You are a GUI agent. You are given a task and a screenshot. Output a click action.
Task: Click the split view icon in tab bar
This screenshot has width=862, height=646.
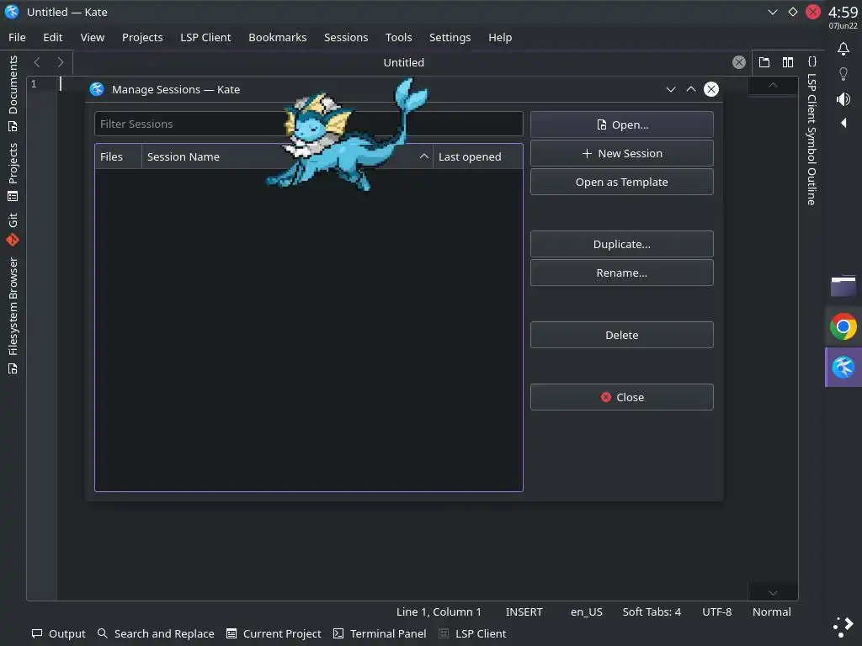click(x=788, y=62)
